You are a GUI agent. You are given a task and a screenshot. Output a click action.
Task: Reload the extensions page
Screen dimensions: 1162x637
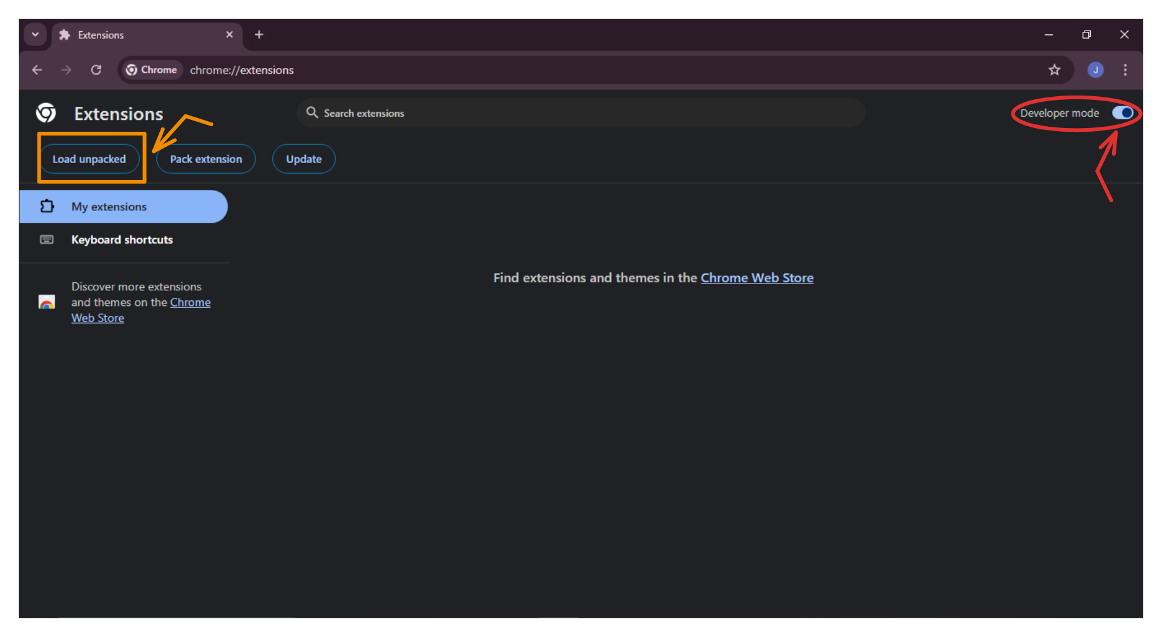coord(96,70)
